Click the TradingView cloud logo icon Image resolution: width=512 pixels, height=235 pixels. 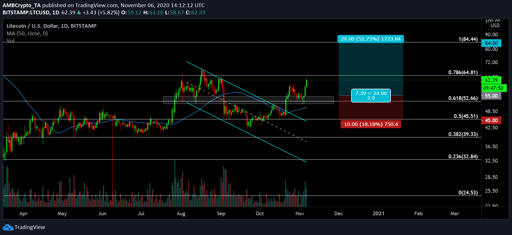point(8,227)
